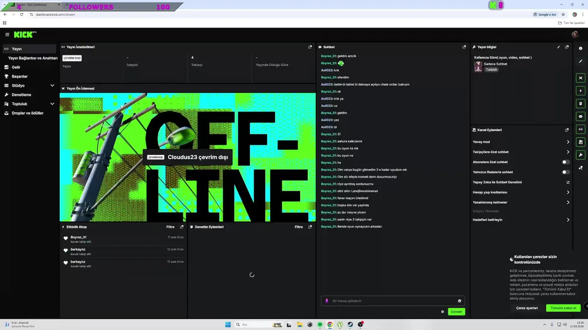
Task: Open Takipçilere özel sohbet settings
Action: [521, 152]
